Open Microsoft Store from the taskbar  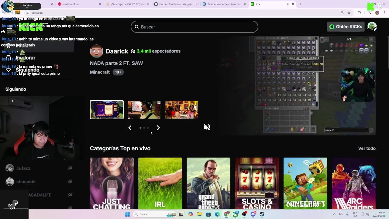pos(208,214)
